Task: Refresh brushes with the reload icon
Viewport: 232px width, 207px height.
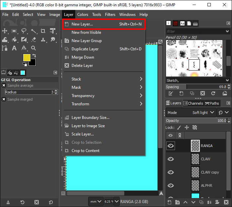Action: point(213,93)
